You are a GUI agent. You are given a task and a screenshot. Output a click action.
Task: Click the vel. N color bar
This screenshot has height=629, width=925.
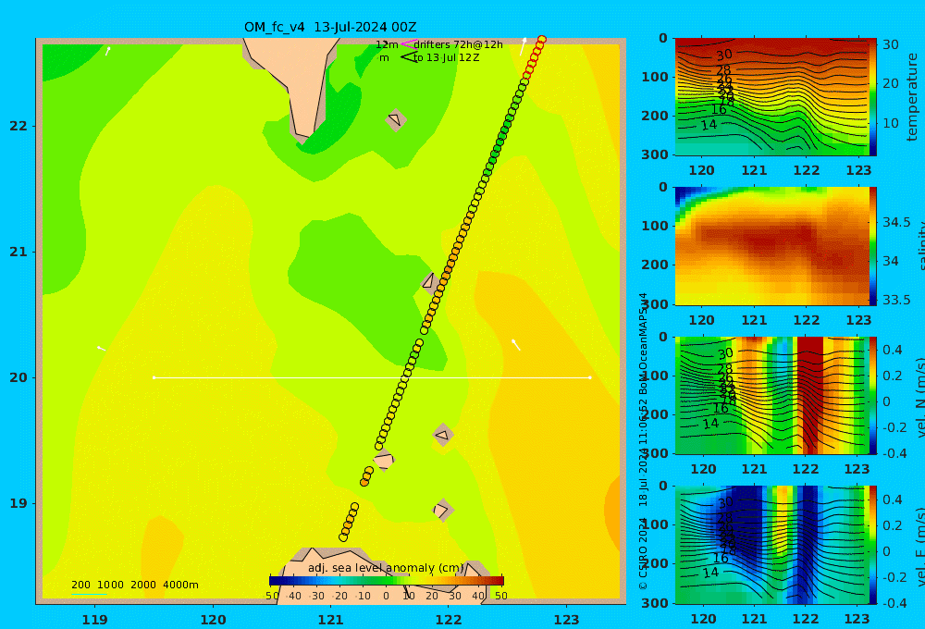pyautogui.click(x=872, y=395)
